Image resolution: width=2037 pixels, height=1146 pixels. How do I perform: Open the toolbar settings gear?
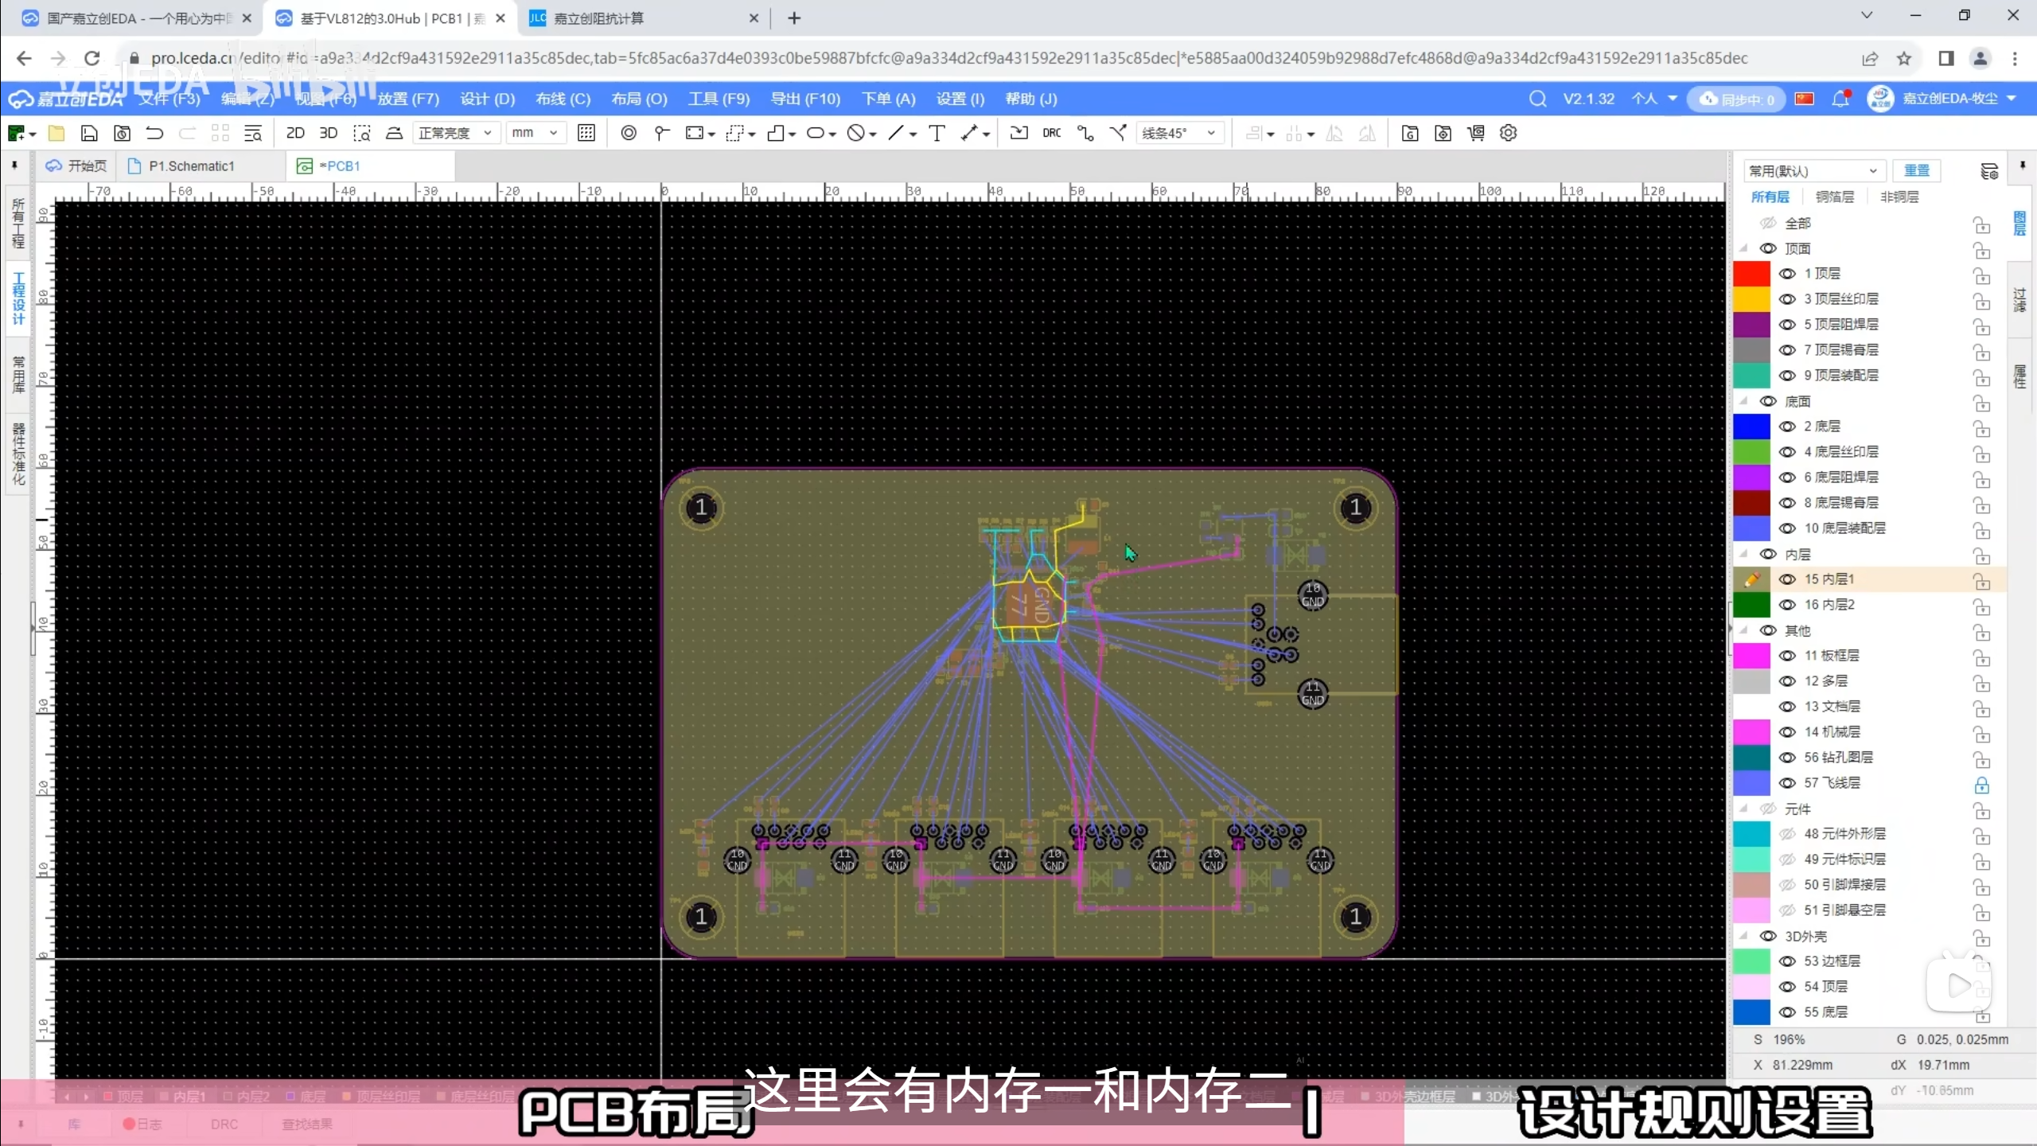click(1508, 133)
